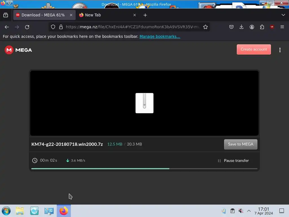This screenshot has height=217, width=289.
Task: Go back with the browser back arrow
Action: point(7,27)
